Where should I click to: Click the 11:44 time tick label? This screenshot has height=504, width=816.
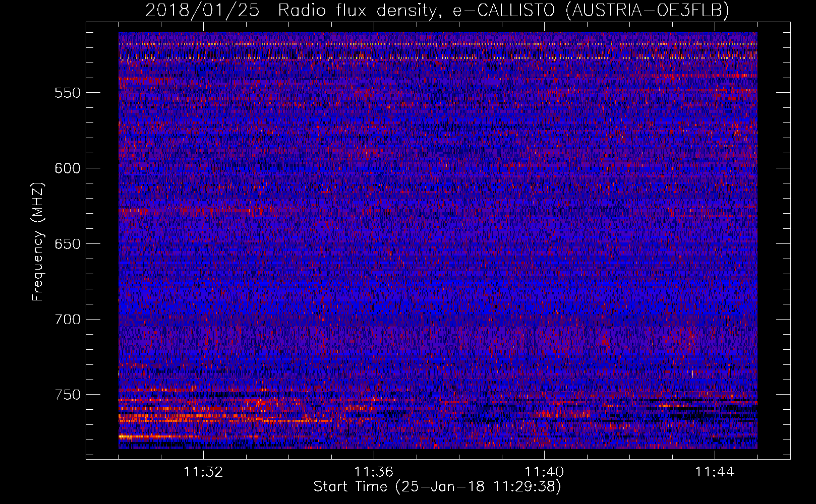(715, 472)
